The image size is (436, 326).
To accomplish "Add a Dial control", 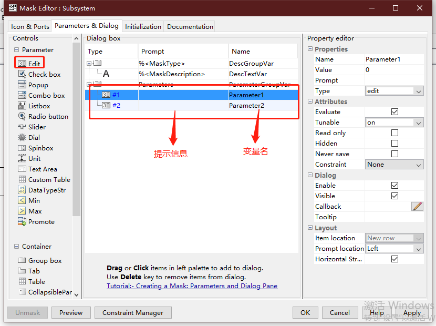I will (29, 138).
